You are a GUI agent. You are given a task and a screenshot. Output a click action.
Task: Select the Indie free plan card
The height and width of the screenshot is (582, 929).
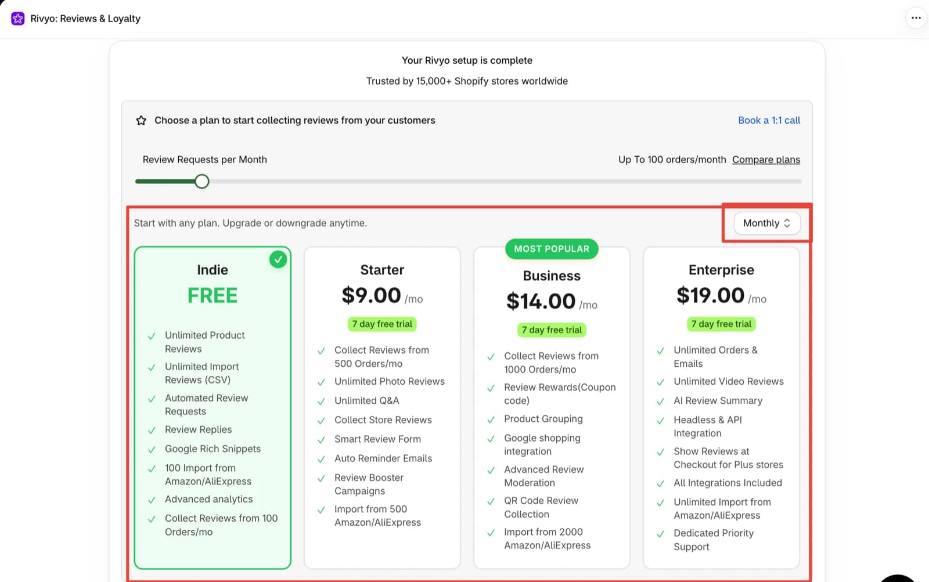pos(213,408)
